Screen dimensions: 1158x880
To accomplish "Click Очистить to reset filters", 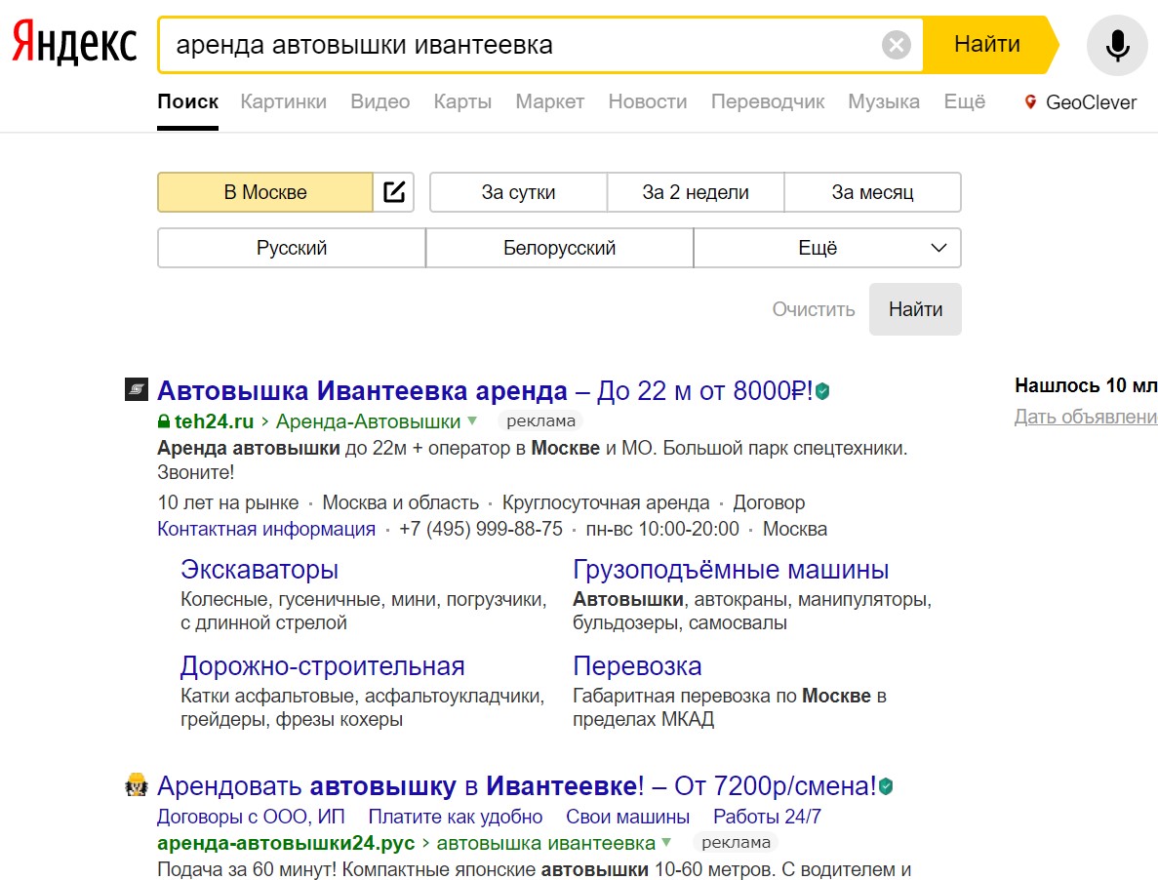I will tap(813, 309).
